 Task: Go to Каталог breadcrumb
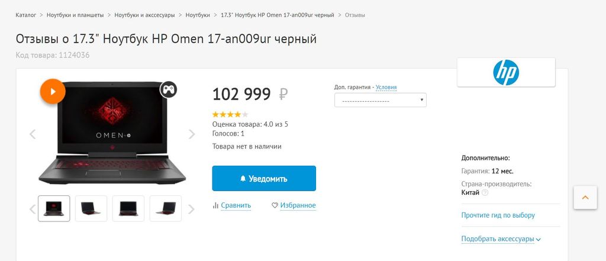point(25,14)
